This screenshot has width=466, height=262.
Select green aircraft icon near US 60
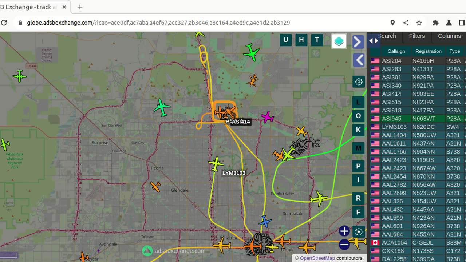[x=20, y=76]
